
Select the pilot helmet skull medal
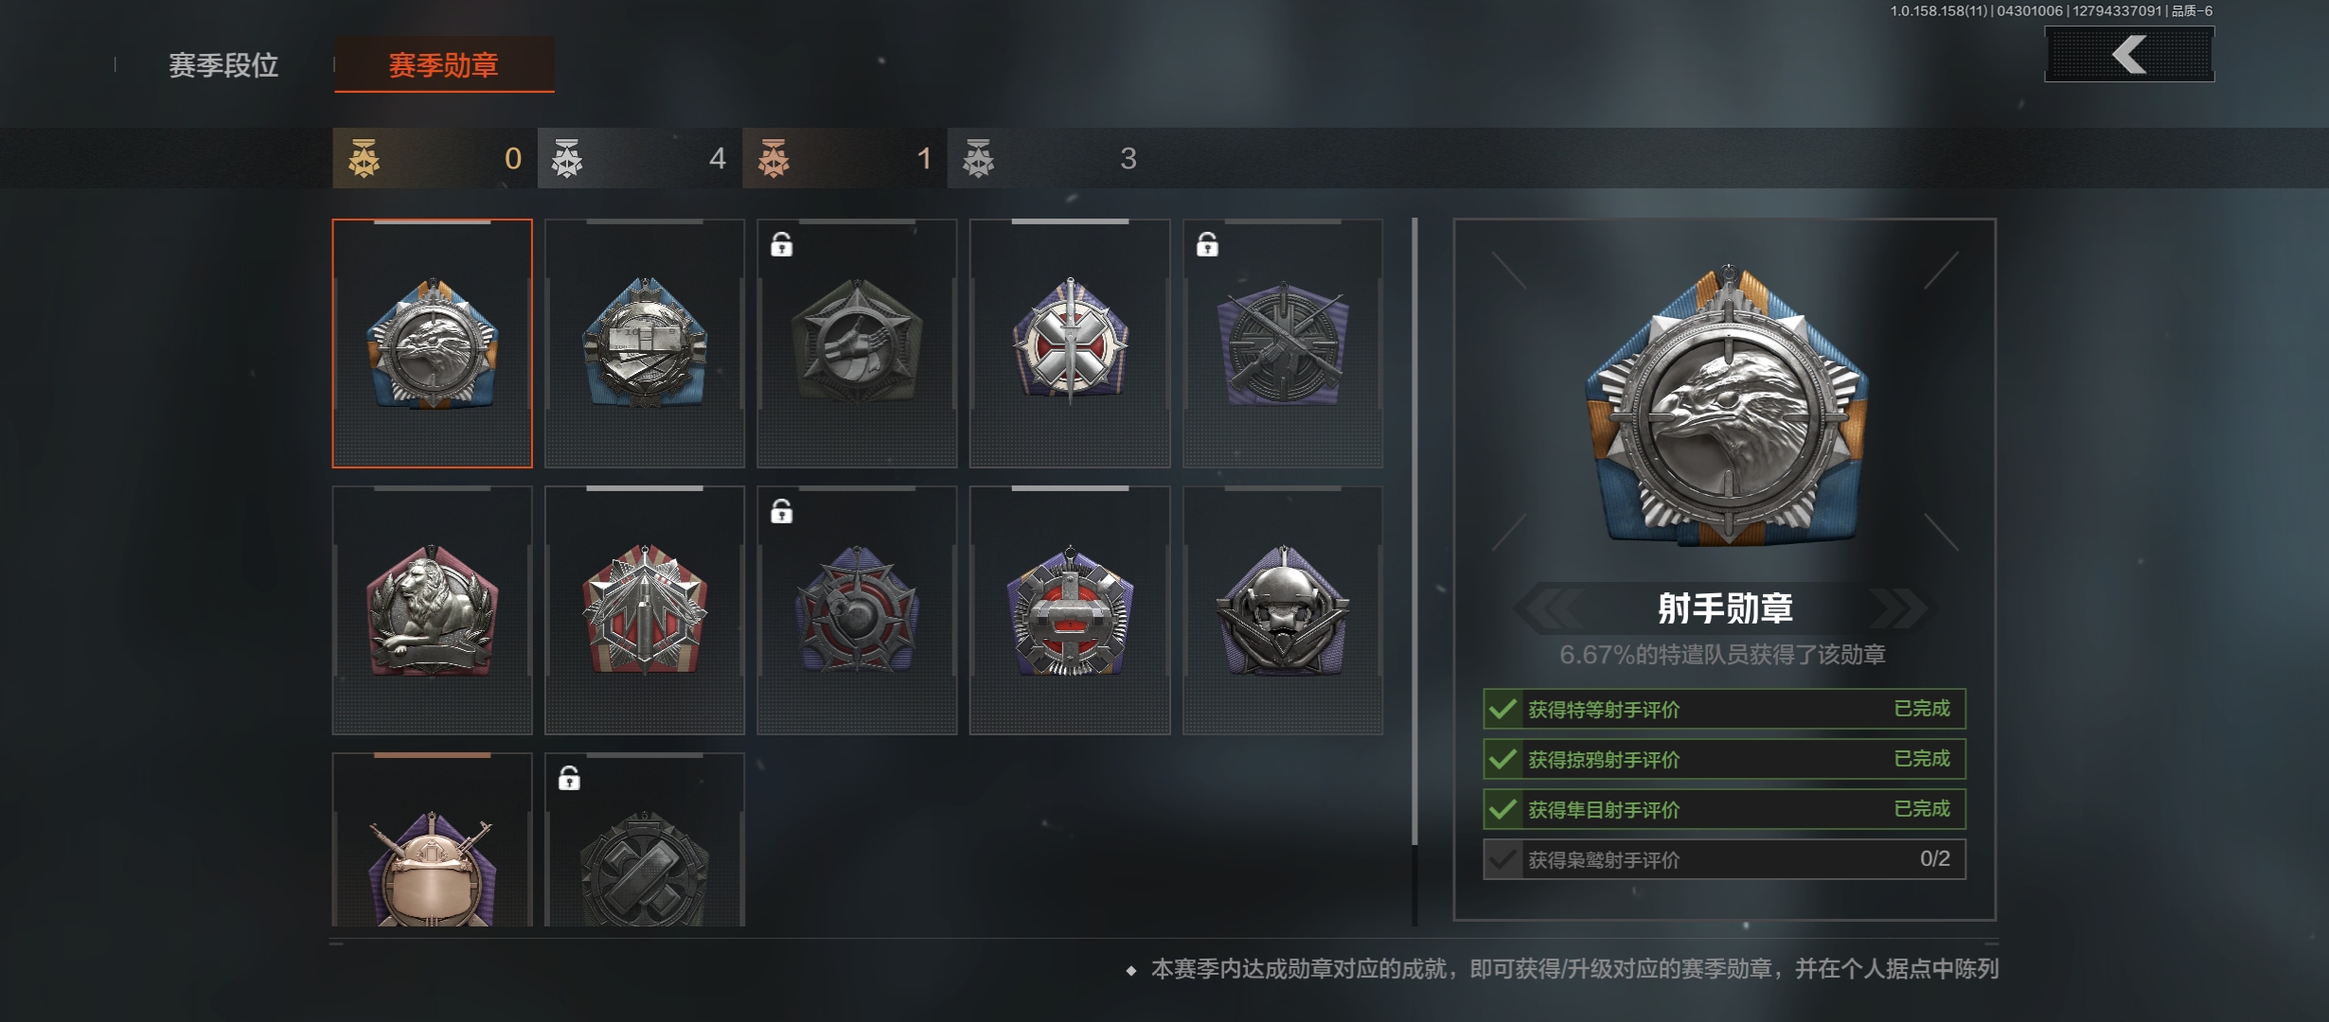point(1283,610)
